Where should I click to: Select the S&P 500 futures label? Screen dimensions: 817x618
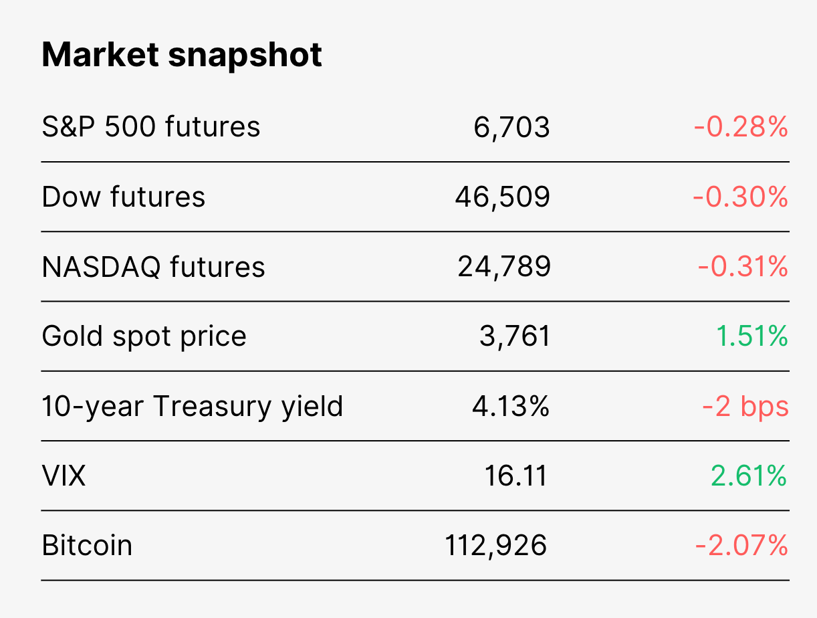[151, 126]
